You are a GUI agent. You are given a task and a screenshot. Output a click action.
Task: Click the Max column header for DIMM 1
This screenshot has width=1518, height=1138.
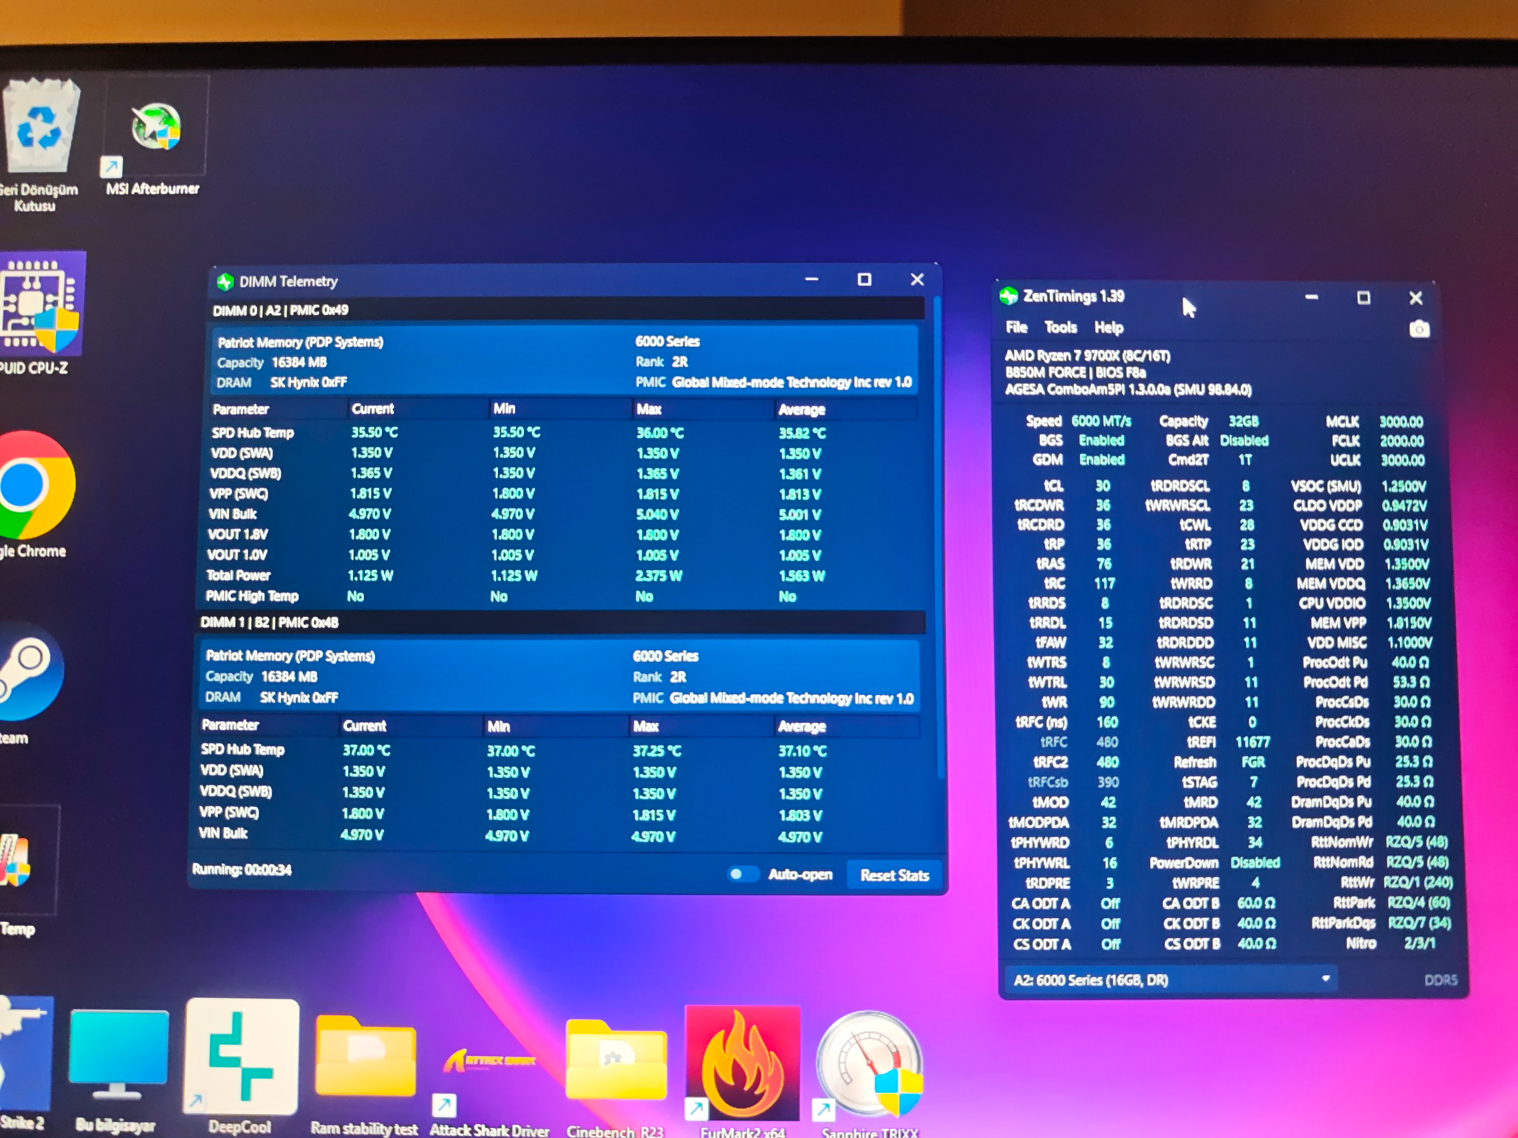tap(646, 726)
